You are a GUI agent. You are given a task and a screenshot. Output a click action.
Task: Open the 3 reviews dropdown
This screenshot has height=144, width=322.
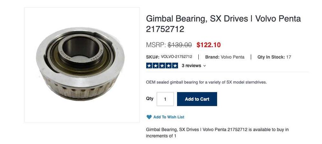194,66
